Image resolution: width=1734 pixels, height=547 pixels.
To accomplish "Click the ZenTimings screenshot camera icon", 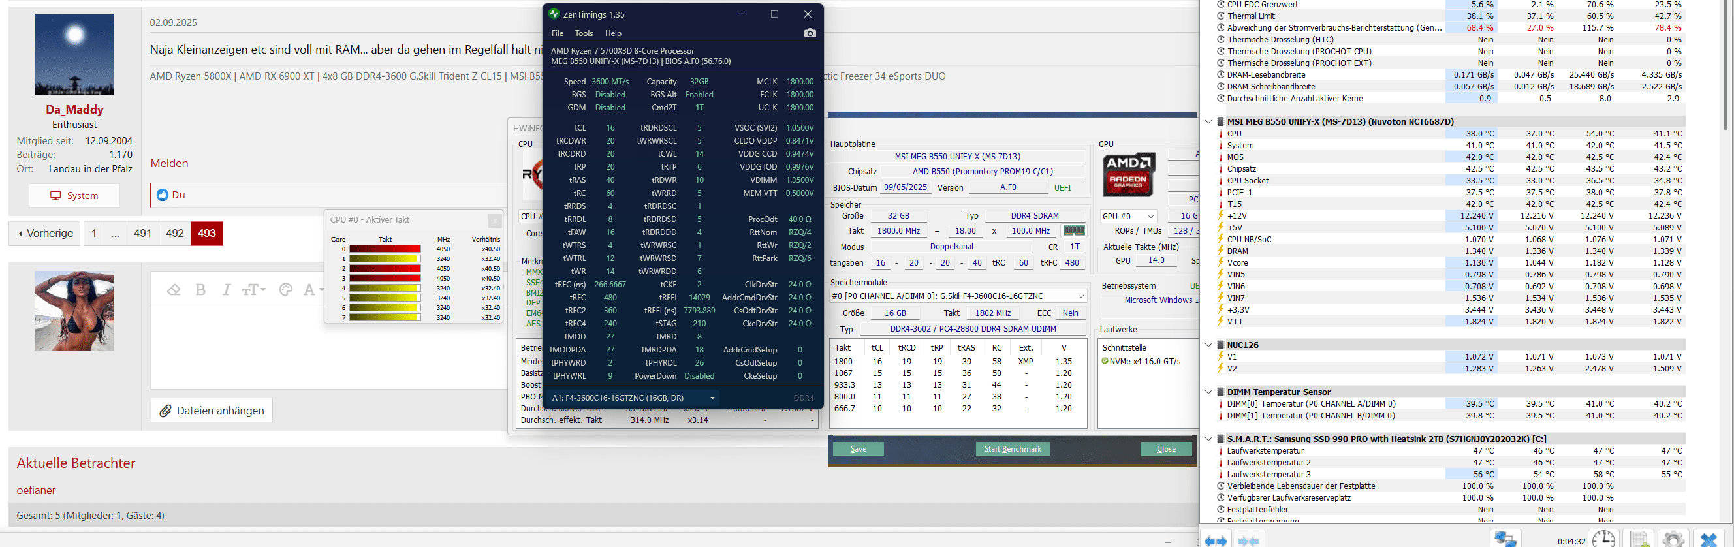I will 810,33.
